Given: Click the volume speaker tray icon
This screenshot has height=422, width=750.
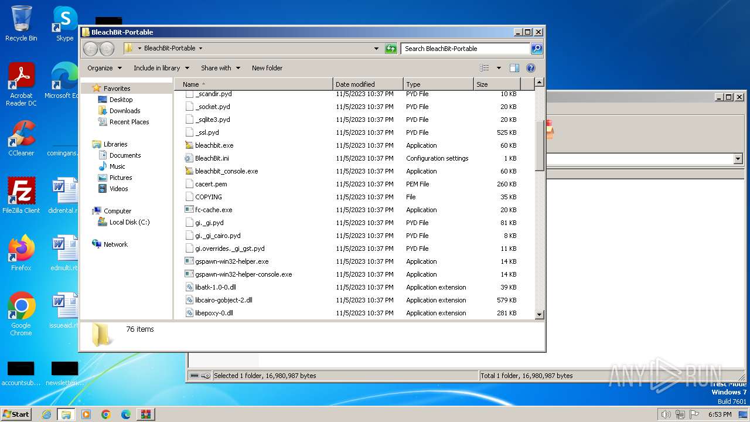Looking at the screenshot, I should pos(666,414).
